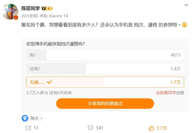Viewport: 192px width, 133px height.
Task: Click the thumbs-up like icon
Action: (151, 128)
